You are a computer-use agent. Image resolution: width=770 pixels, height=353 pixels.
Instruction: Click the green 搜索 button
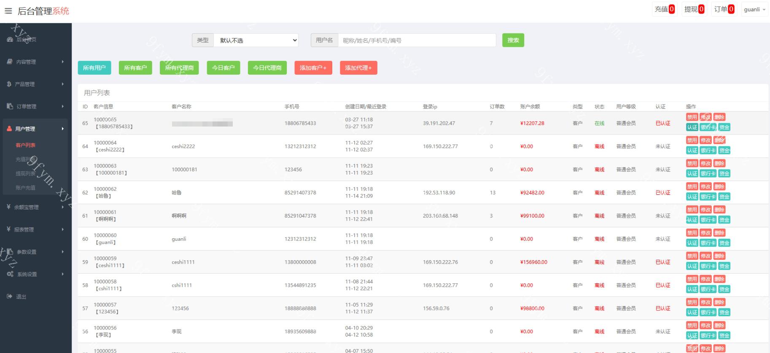coord(513,40)
